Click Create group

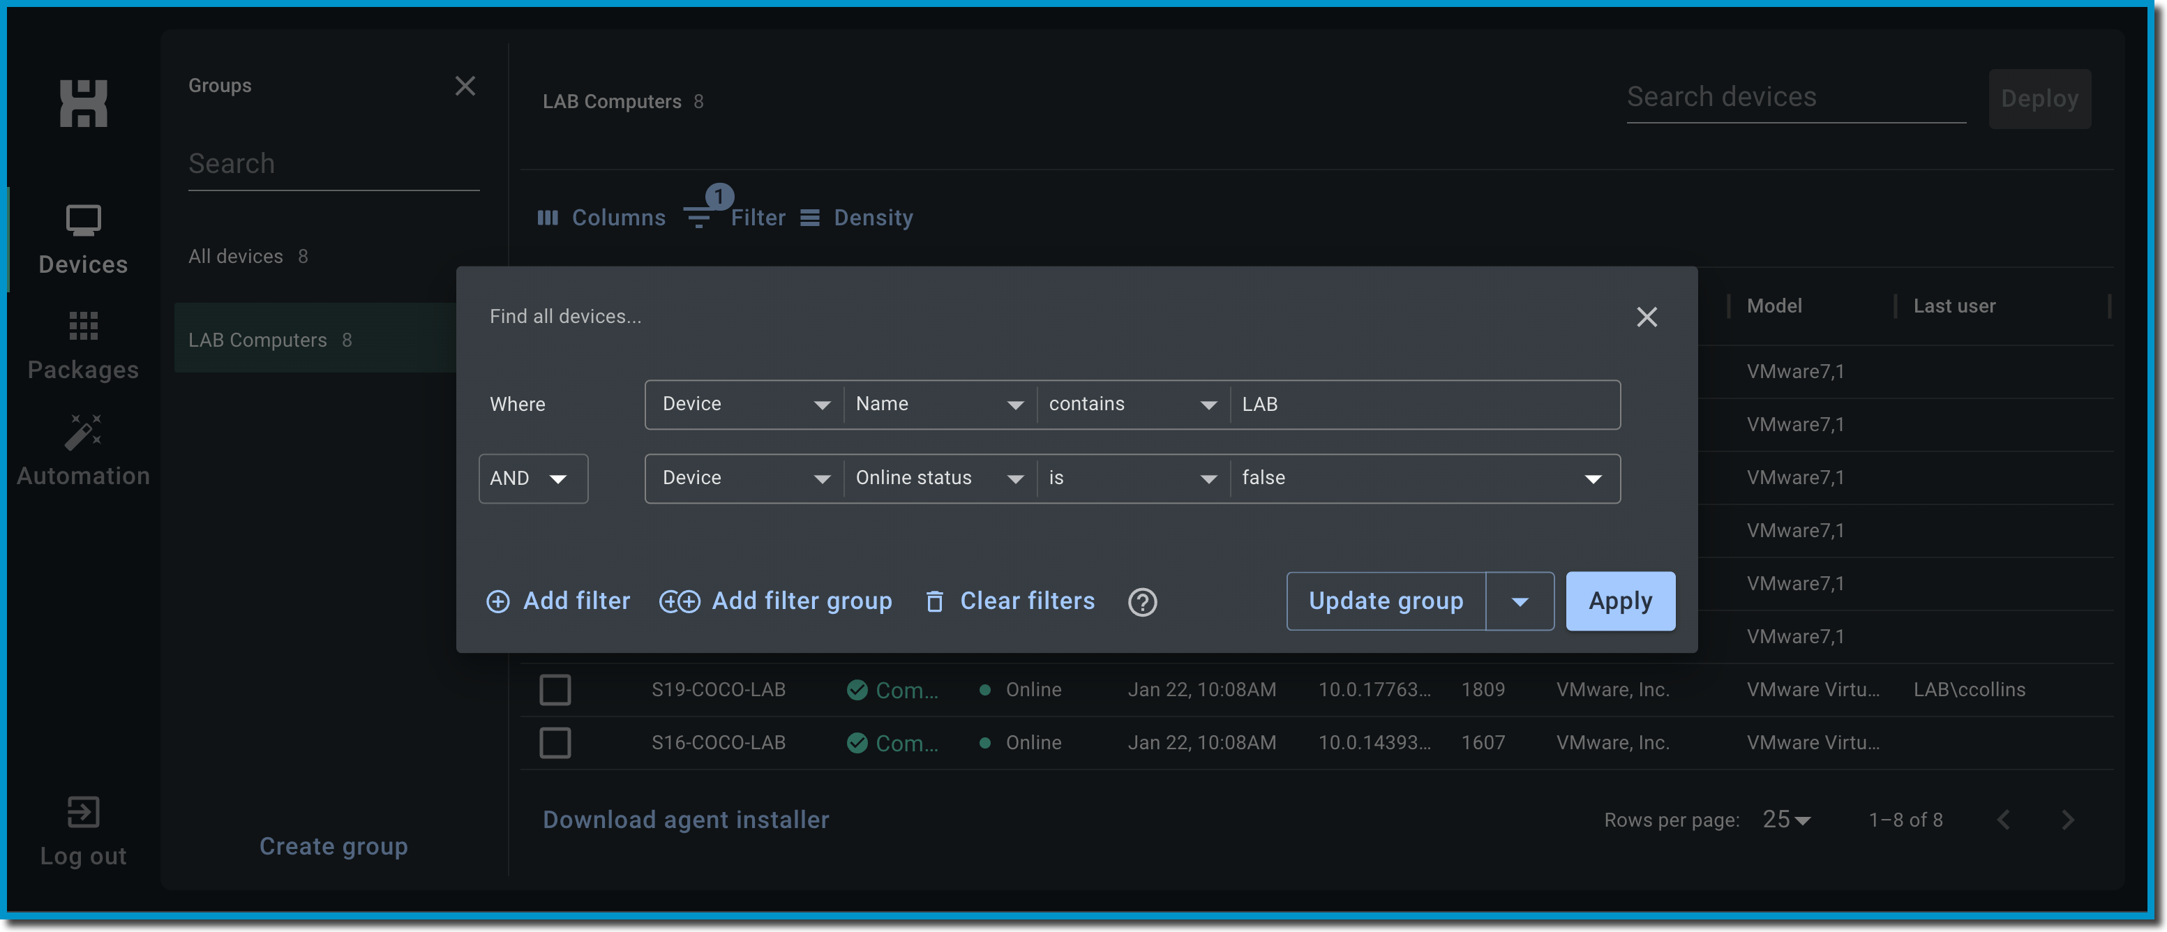click(333, 846)
